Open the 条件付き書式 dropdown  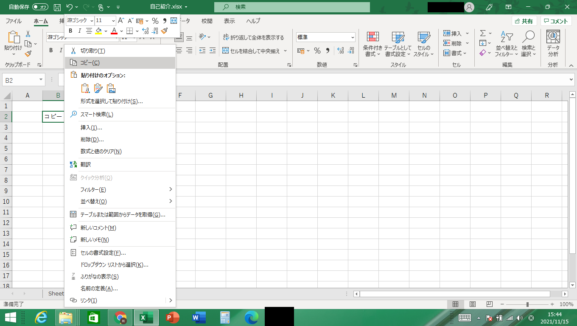(373, 44)
